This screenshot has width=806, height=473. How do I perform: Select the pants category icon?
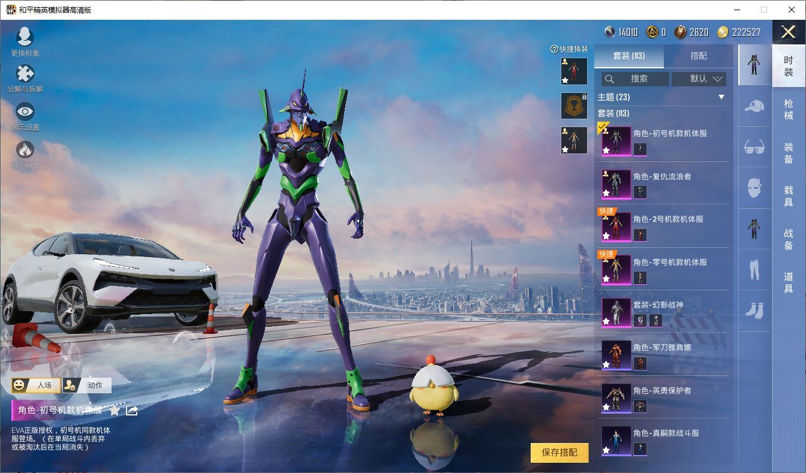pyautogui.click(x=754, y=270)
